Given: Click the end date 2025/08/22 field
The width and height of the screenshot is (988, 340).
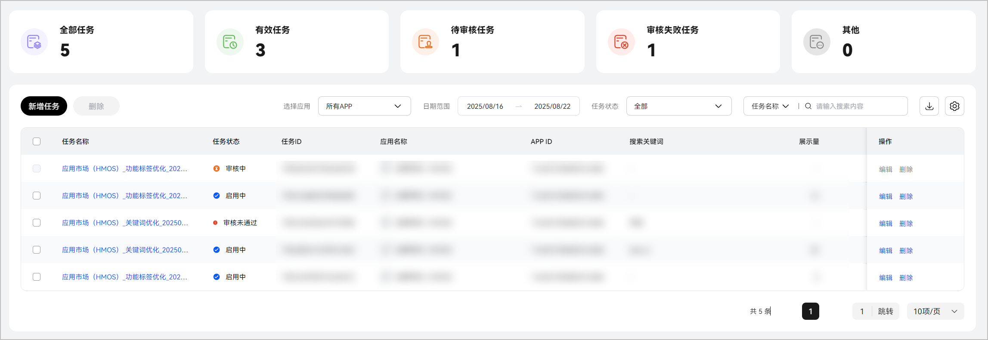Looking at the screenshot, I should [x=552, y=106].
